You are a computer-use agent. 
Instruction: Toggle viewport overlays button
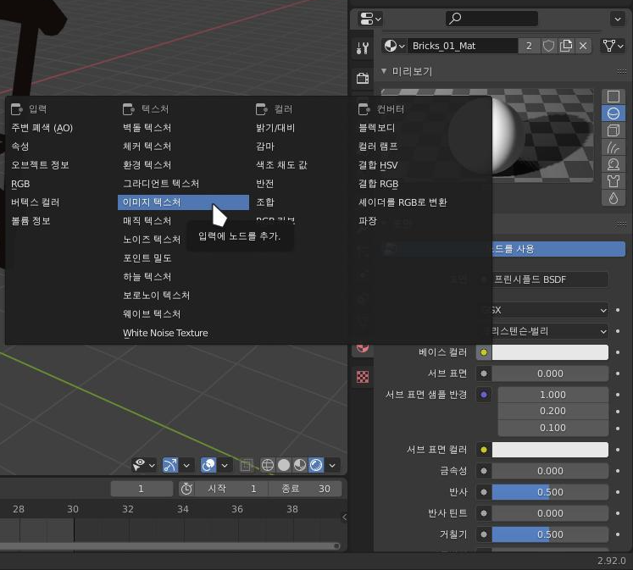point(208,465)
